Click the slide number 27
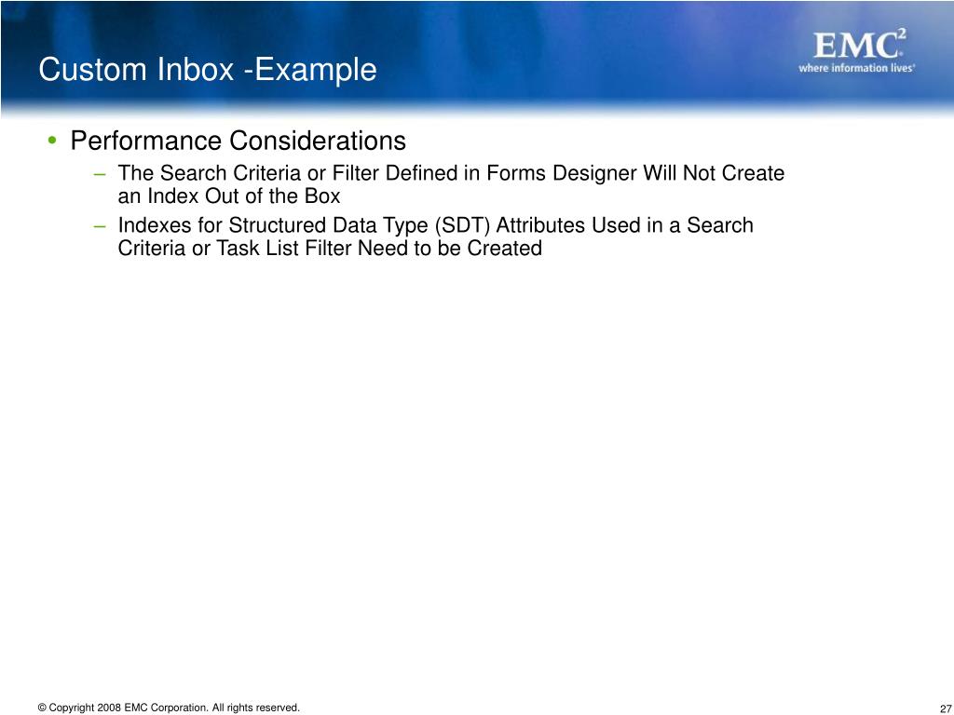954x715 pixels. 946,709
